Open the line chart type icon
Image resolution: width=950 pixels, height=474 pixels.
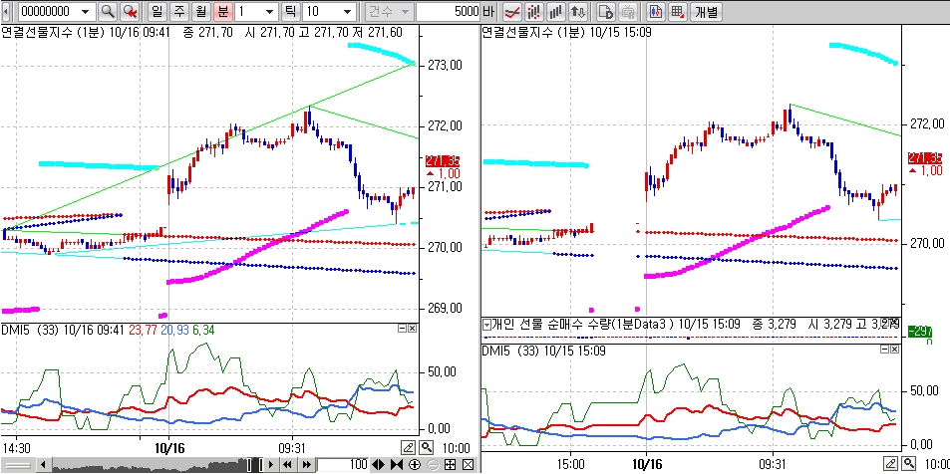click(511, 12)
